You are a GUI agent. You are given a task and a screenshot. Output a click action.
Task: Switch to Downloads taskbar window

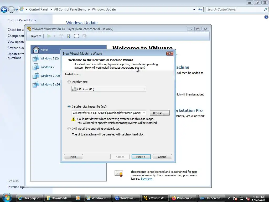(x=58, y=198)
